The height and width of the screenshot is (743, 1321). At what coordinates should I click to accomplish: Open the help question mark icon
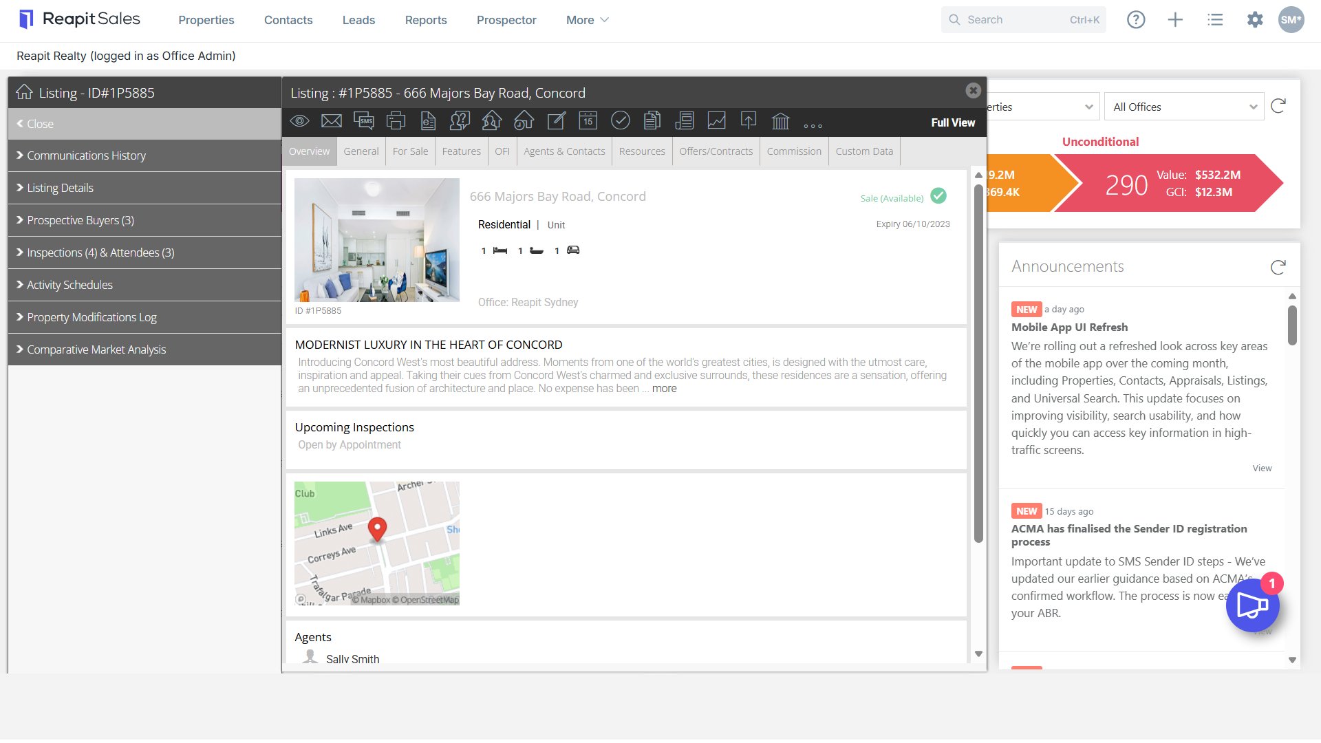point(1136,20)
